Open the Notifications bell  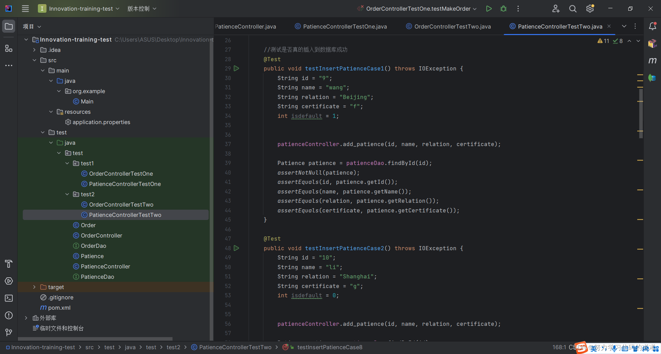coord(652,26)
